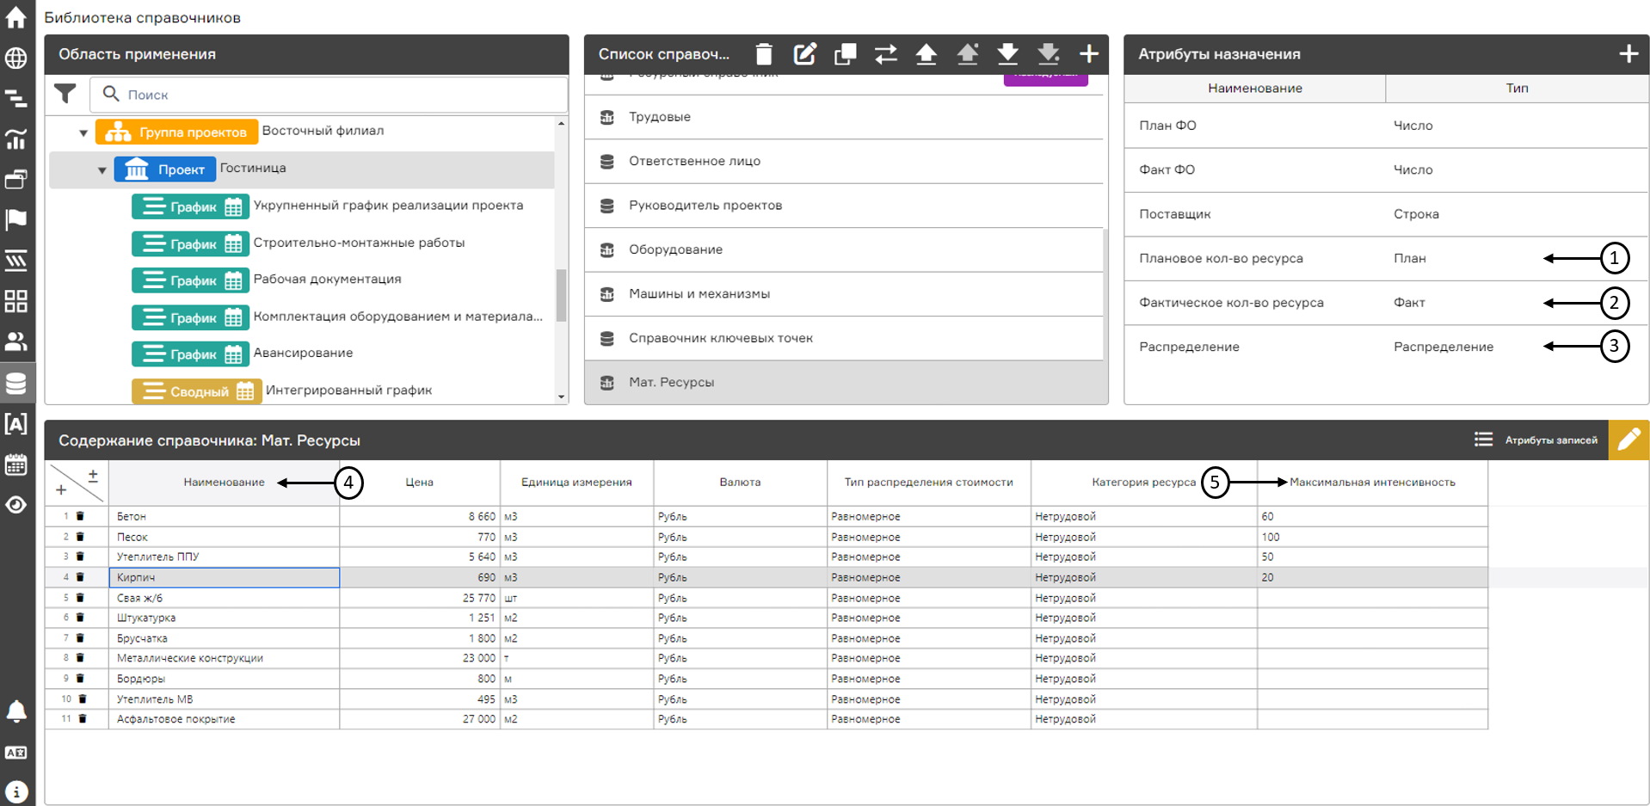
Task: Edit the selected reference list item
Action: click(804, 54)
